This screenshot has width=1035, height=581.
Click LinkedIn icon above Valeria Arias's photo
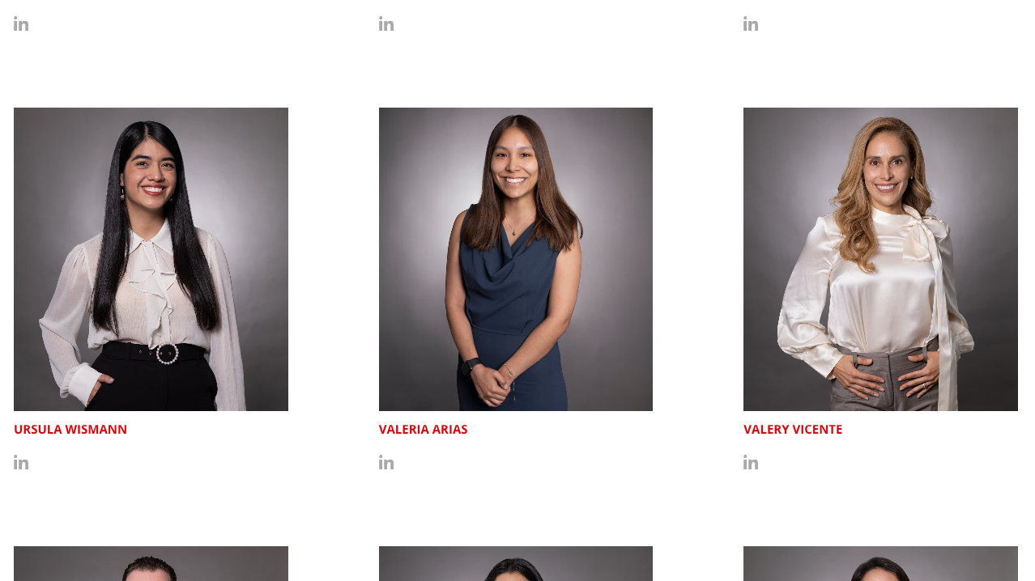pyautogui.click(x=386, y=23)
